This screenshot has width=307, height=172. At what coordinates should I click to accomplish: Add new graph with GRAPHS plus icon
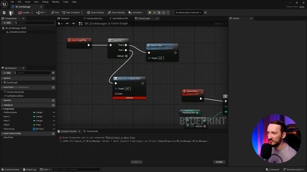point(53,78)
